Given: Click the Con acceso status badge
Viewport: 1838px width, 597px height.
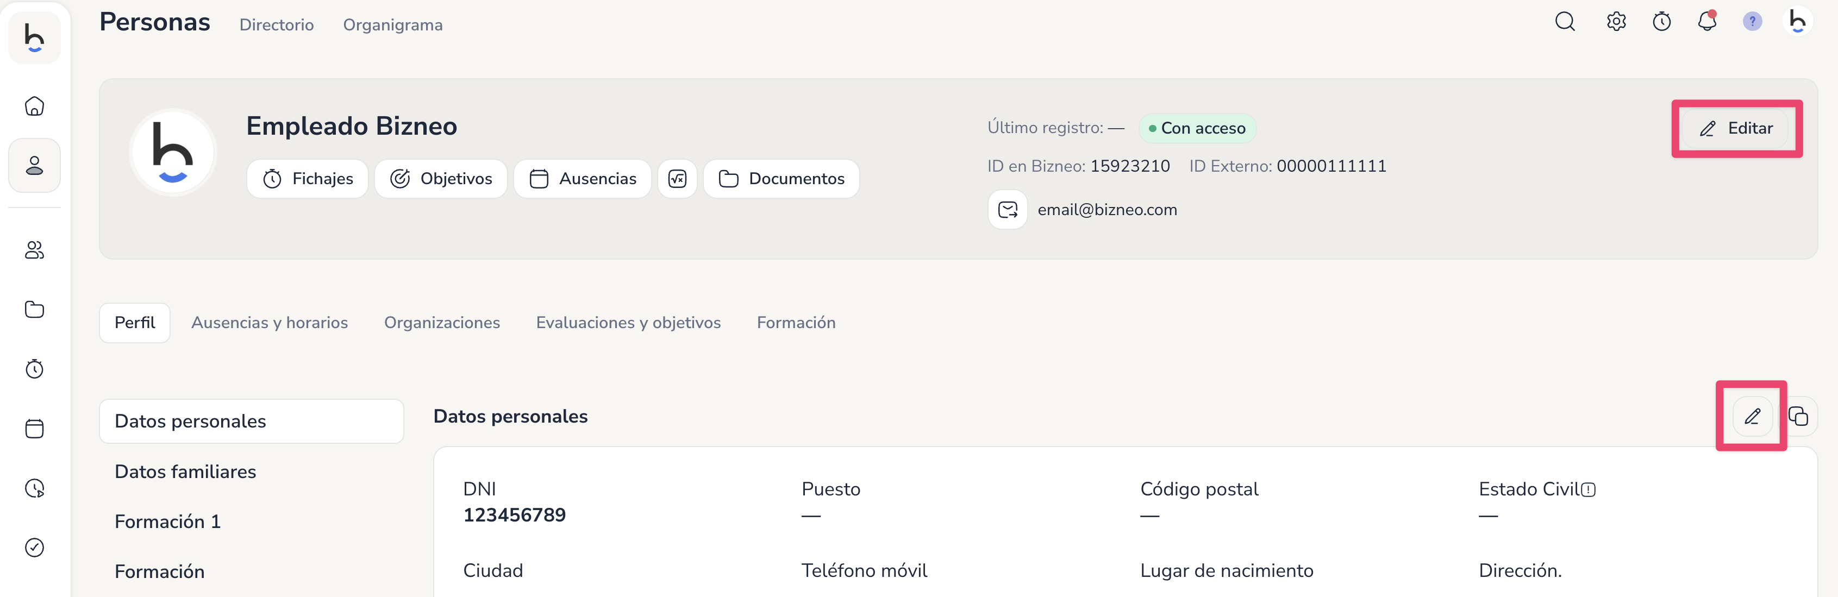Looking at the screenshot, I should (x=1197, y=128).
